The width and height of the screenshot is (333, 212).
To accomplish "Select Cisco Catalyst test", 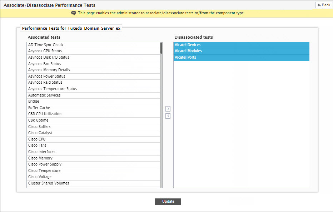I will point(94,133).
